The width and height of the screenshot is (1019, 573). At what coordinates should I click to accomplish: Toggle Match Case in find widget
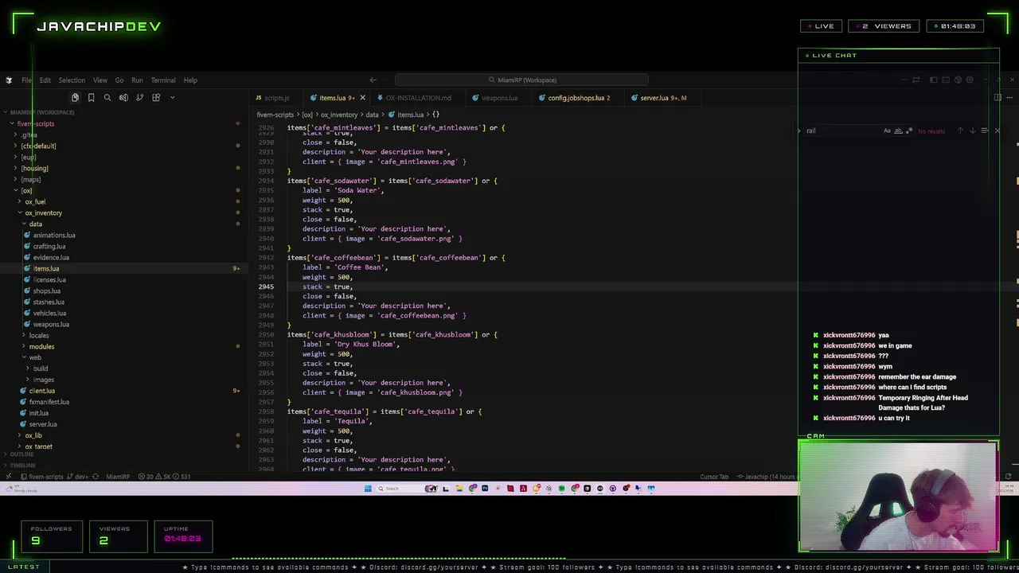click(887, 131)
